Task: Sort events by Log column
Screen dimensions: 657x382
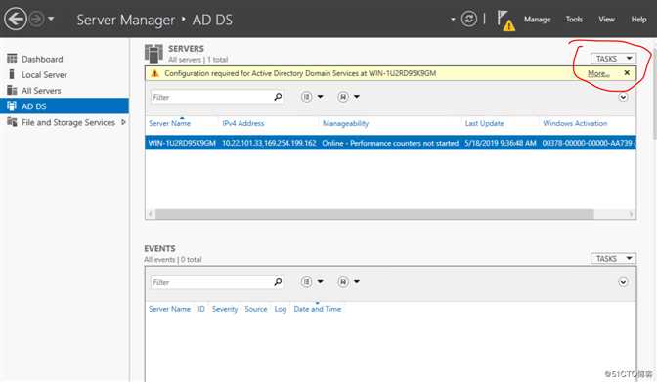Action: pos(281,309)
